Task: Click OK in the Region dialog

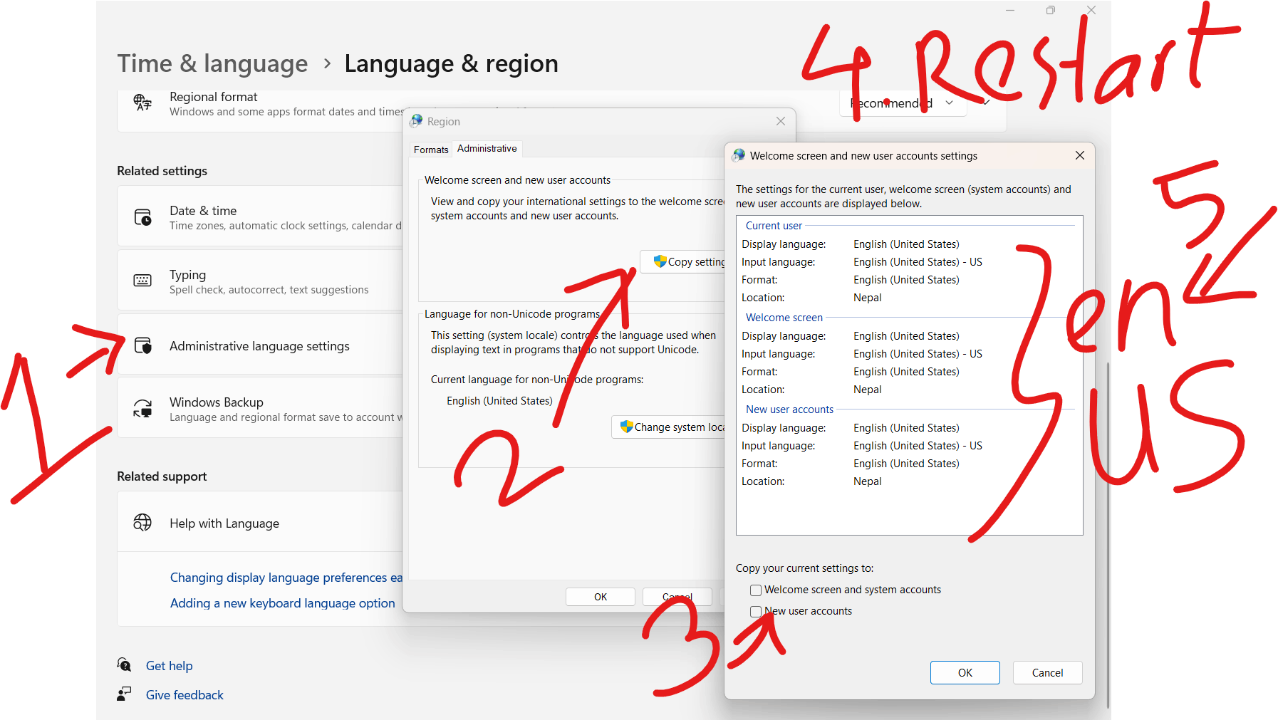Action: point(600,596)
